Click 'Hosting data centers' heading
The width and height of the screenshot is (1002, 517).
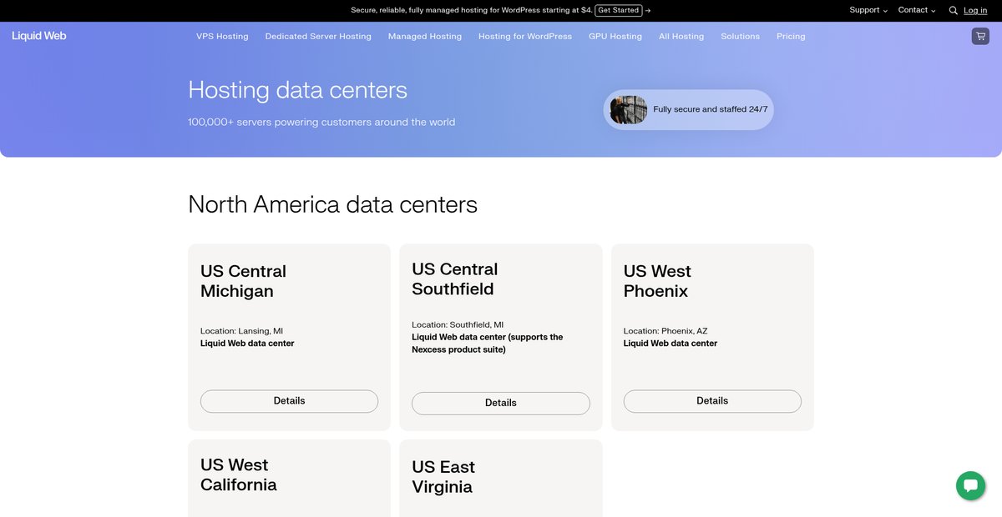pos(298,90)
